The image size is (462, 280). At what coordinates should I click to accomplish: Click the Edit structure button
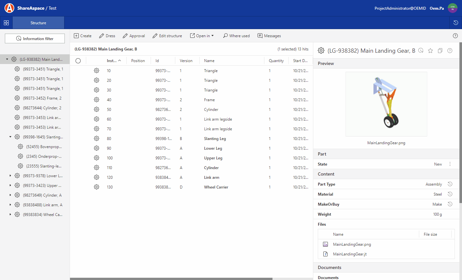tap(167, 36)
